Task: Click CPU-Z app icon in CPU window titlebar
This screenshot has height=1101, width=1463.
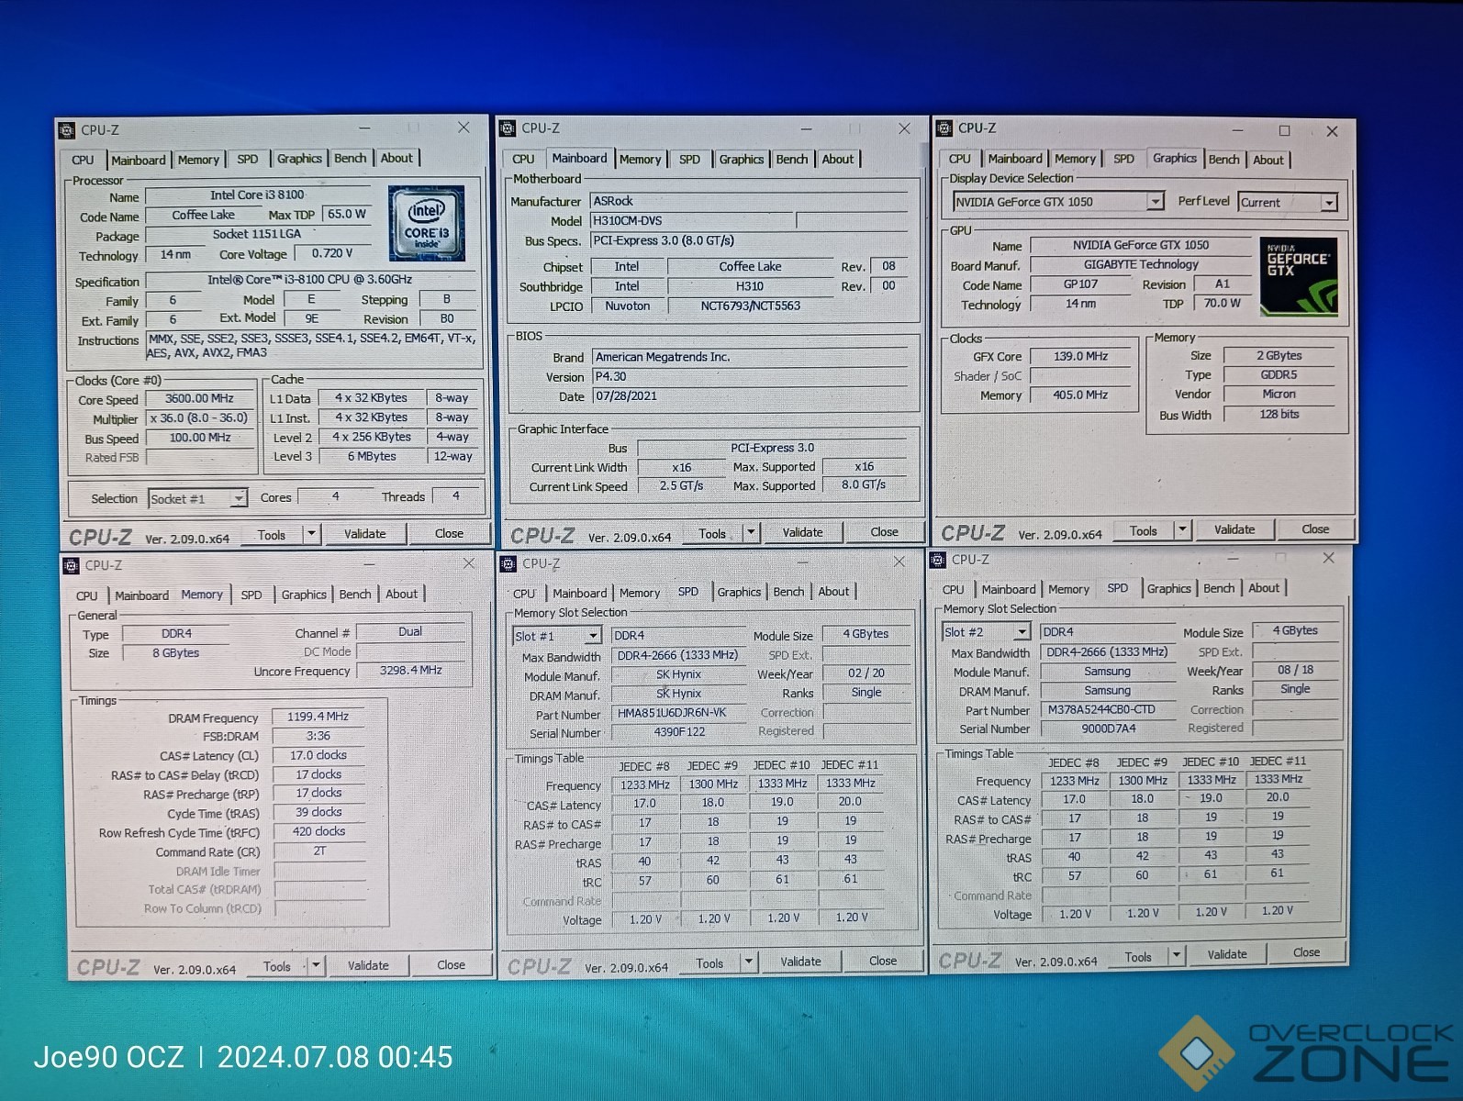Action: tap(67, 130)
